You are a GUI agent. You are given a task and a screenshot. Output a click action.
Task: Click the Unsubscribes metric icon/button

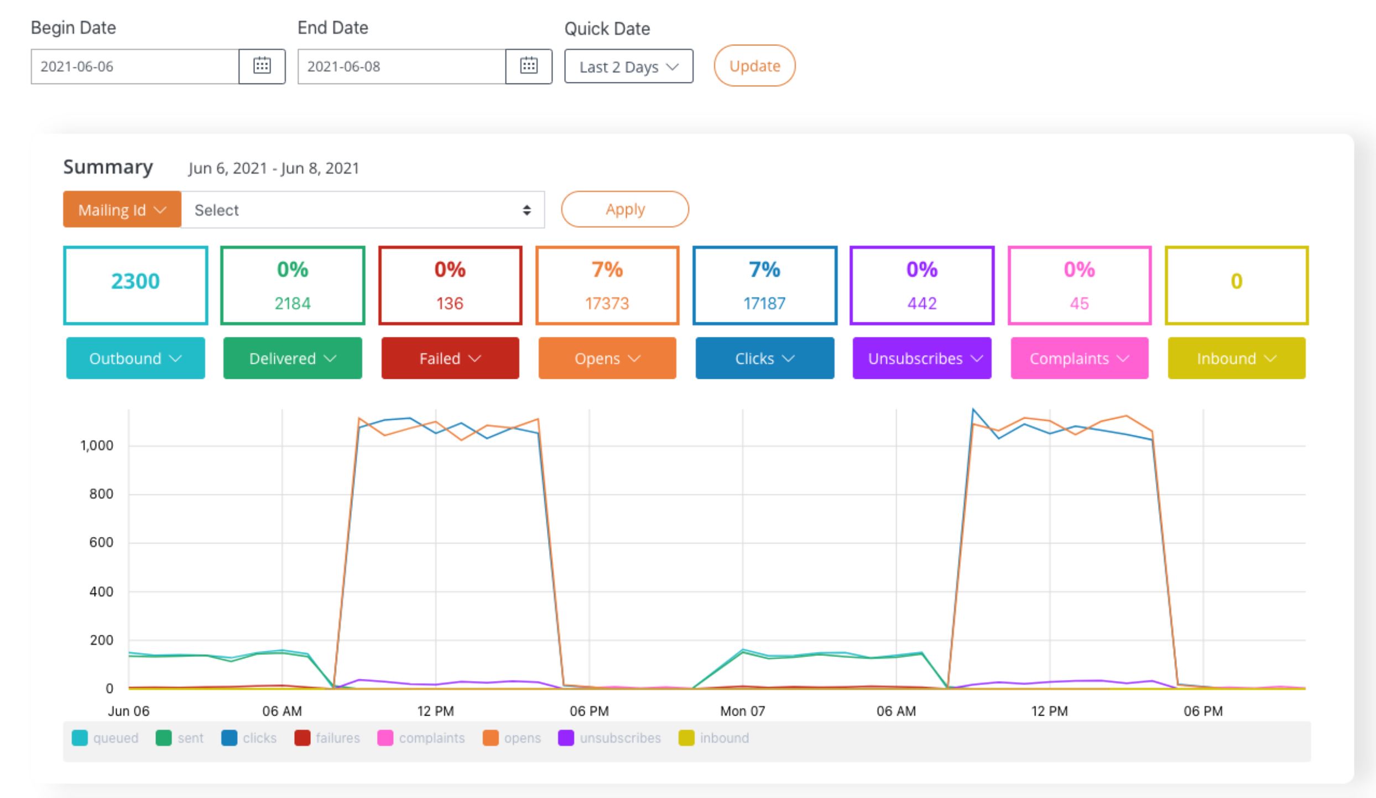(921, 358)
